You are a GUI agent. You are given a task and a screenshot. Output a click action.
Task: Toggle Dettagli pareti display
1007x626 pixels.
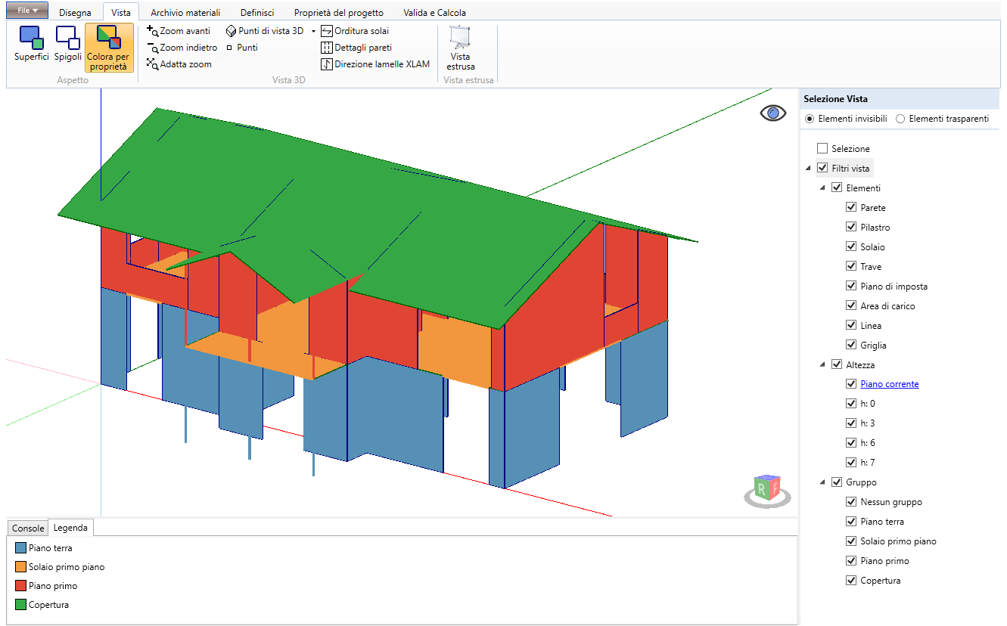[356, 48]
